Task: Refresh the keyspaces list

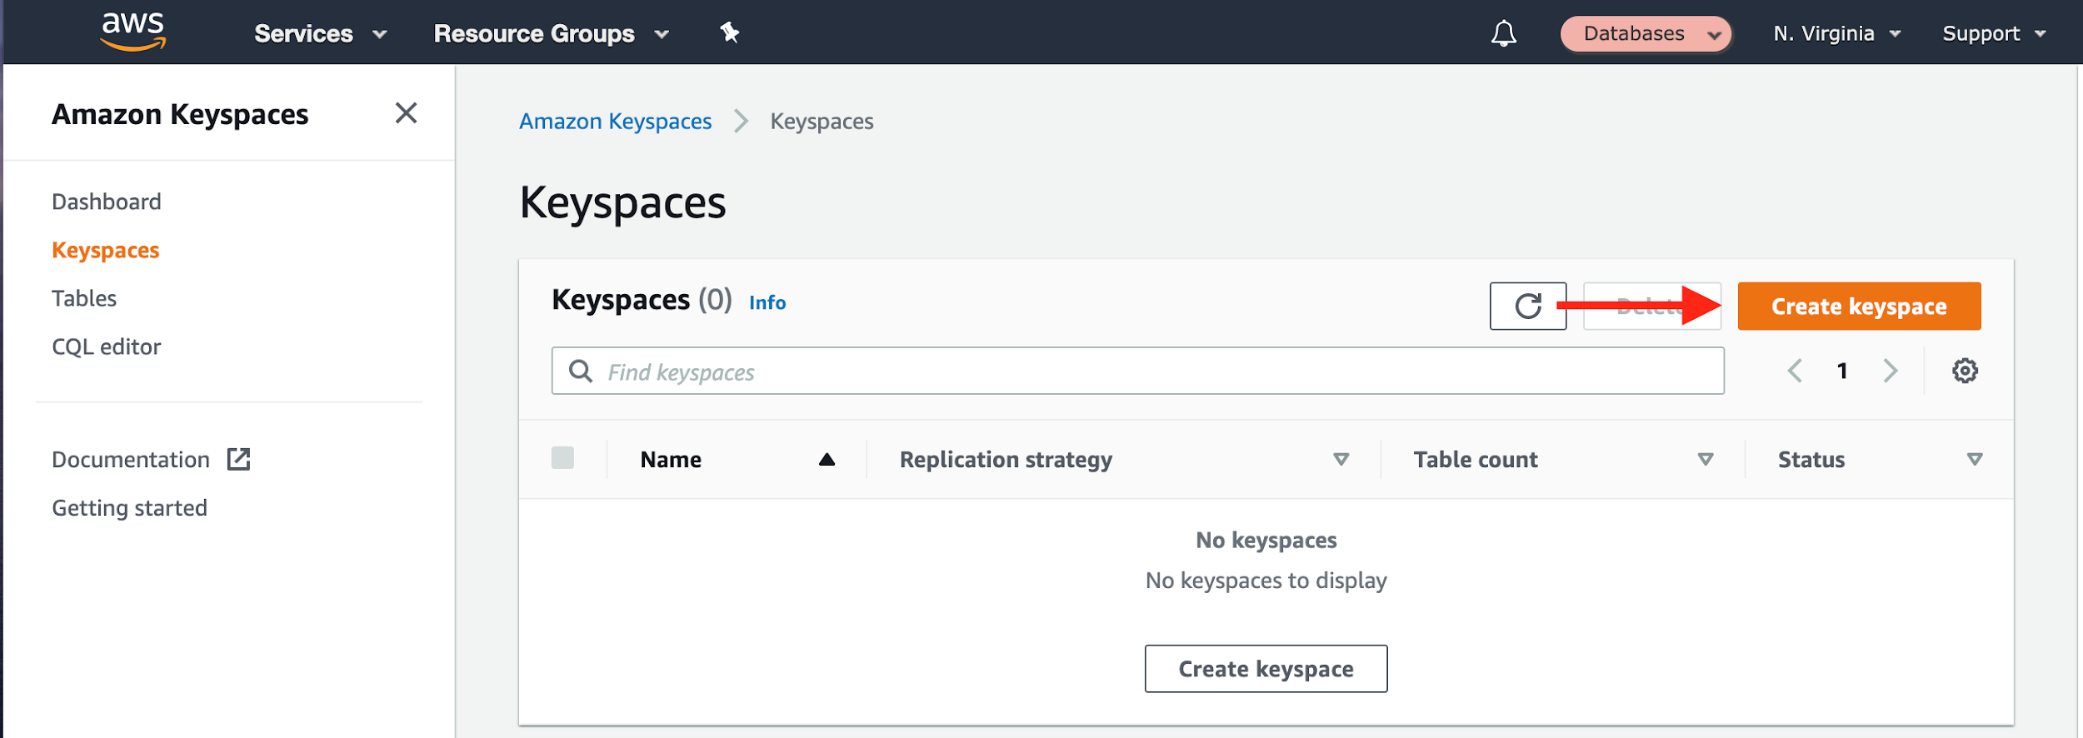Action: (1528, 306)
